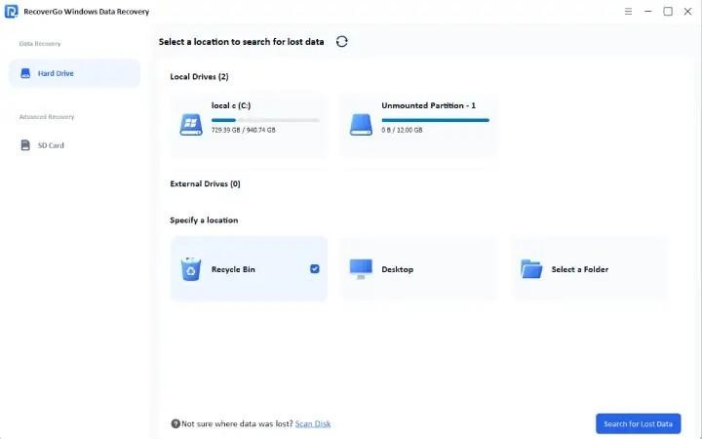Click the 0 B / 12.00 GB text

[402, 130]
